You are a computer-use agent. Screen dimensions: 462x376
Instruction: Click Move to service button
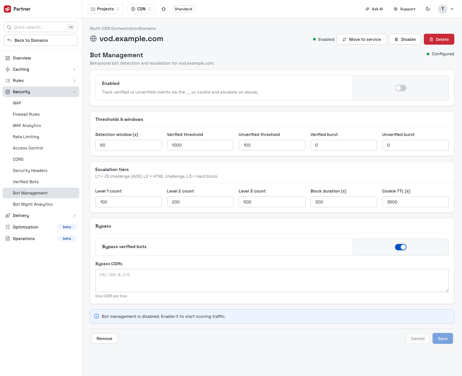pos(362,39)
